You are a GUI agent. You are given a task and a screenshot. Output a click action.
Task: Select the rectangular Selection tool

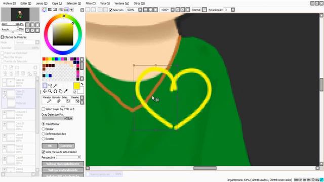[x=45, y=85]
